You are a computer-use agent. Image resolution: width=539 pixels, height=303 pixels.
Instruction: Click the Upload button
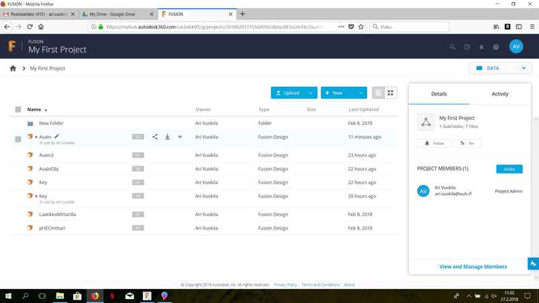point(288,93)
